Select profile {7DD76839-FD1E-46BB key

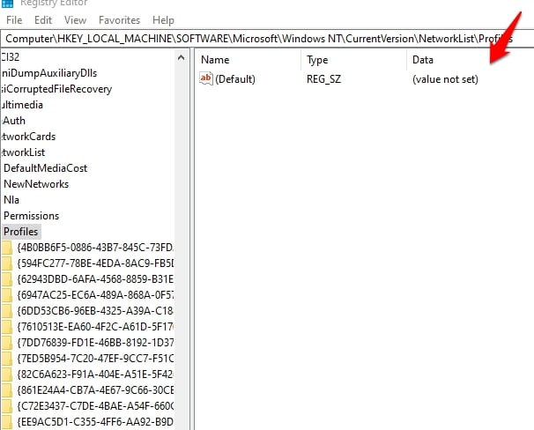tap(95, 343)
